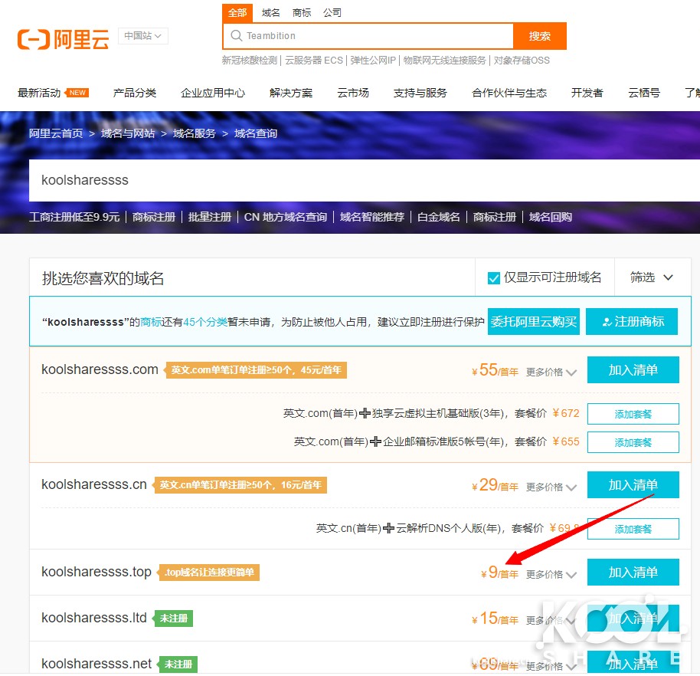Go to 域名与网站 breadcrumb
The height and width of the screenshot is (676, 700).
tap(128, 133)
